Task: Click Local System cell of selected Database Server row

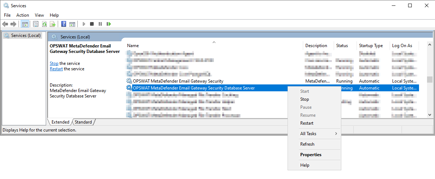Action: pos(404,88)
